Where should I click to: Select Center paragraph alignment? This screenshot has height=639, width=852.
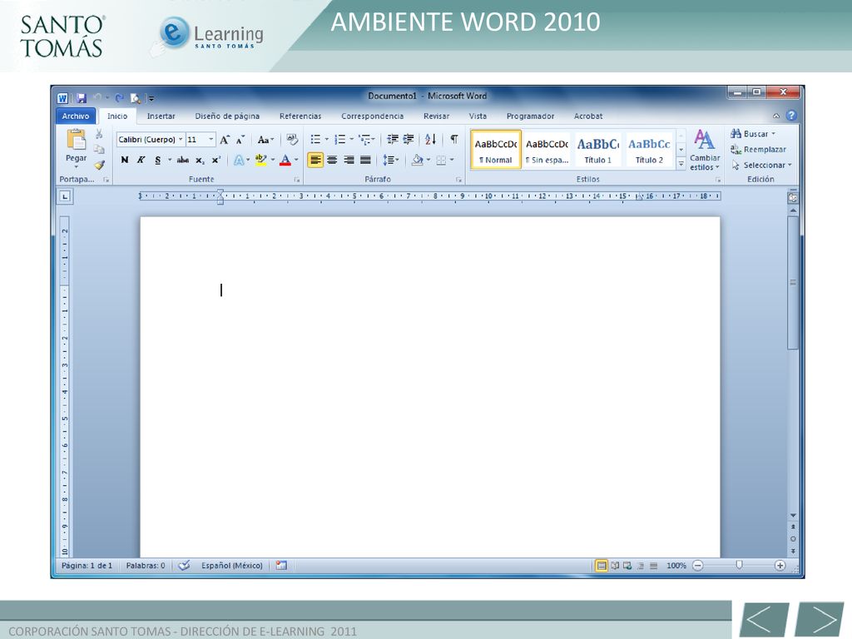tap(332, 160)
